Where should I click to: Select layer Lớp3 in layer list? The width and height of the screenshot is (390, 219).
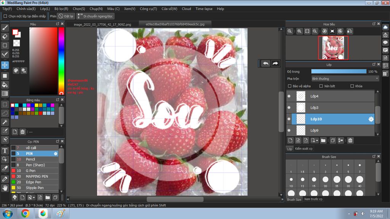coord(333,108)
